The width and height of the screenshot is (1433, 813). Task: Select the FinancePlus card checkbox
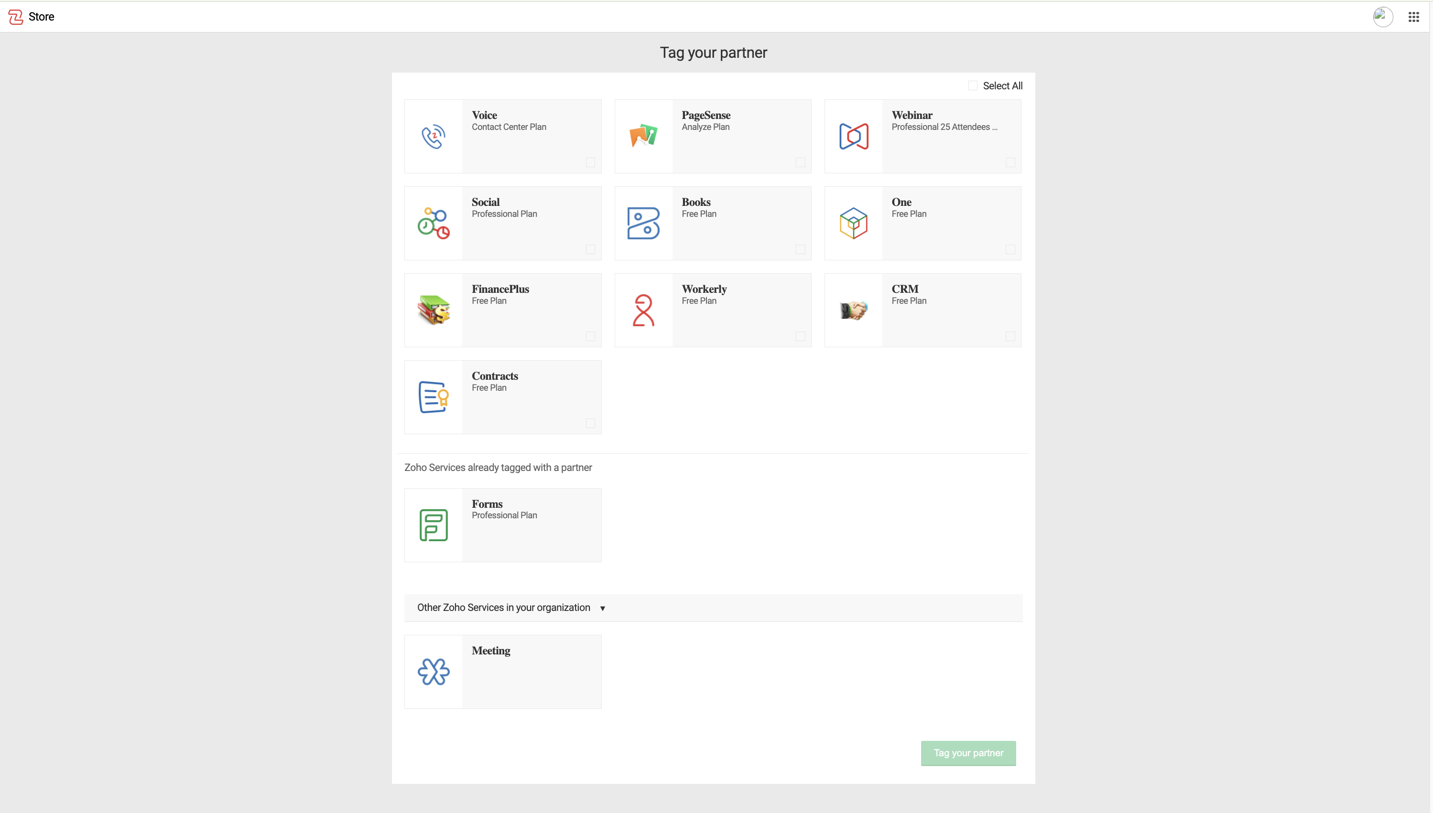click(590, 336)
